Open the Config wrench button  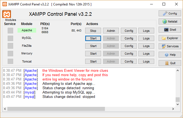(170, 13)
